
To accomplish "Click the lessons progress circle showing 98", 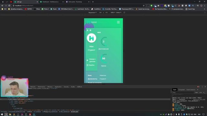I will click(103, 58).
